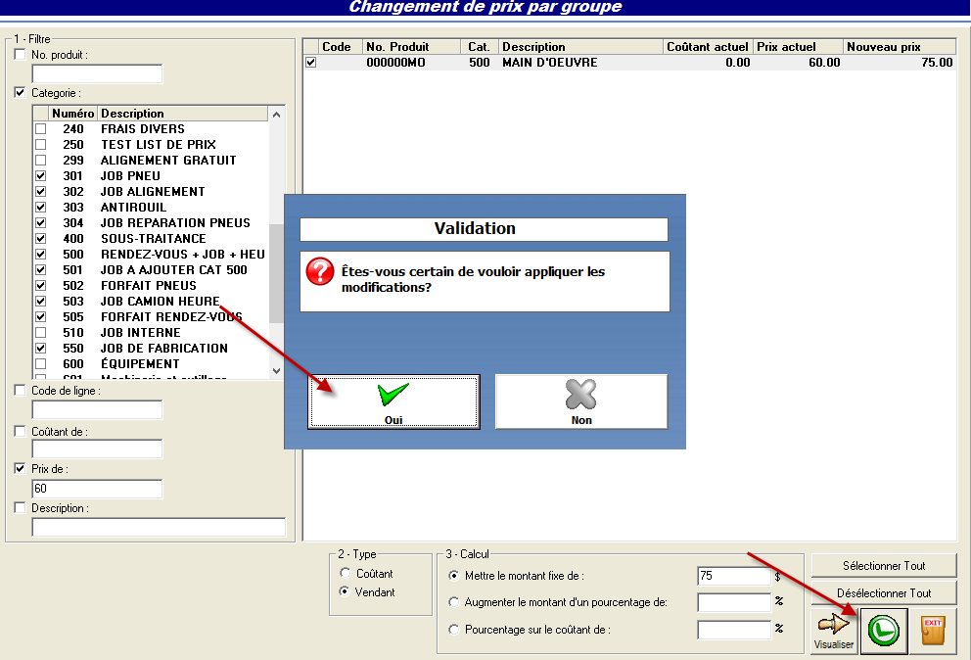The height and width of the screenshot is (660, 971).
Task: Check the 510 JOB INTERNE category
Action: click(x=41, y=333)
